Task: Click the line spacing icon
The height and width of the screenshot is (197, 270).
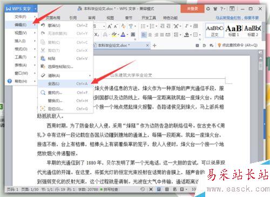Action: (176, 35)
